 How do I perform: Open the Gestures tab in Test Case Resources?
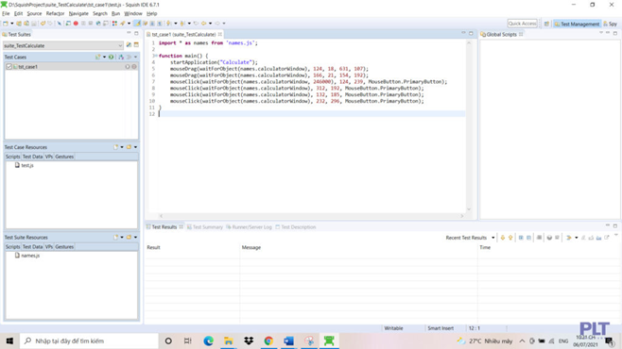[64, 157]
